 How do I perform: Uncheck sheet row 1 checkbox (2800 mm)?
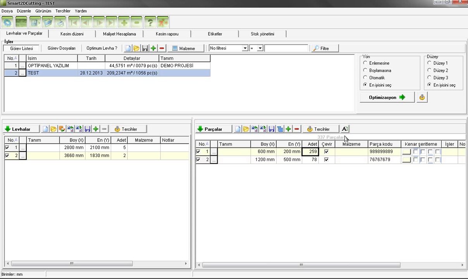pos(7,148)
